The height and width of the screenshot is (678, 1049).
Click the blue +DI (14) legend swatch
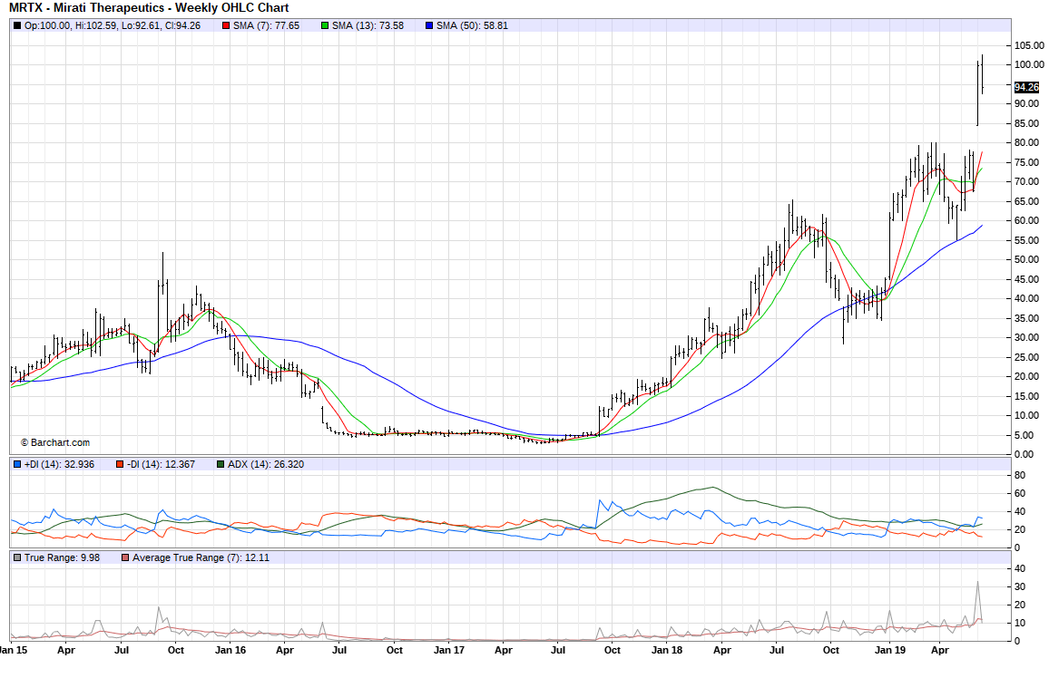[x=17, y=464]
